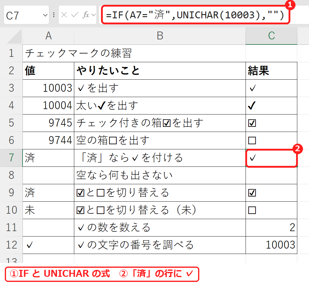
Task: Select the count result 2 in C11
Action: click(271, 228)
